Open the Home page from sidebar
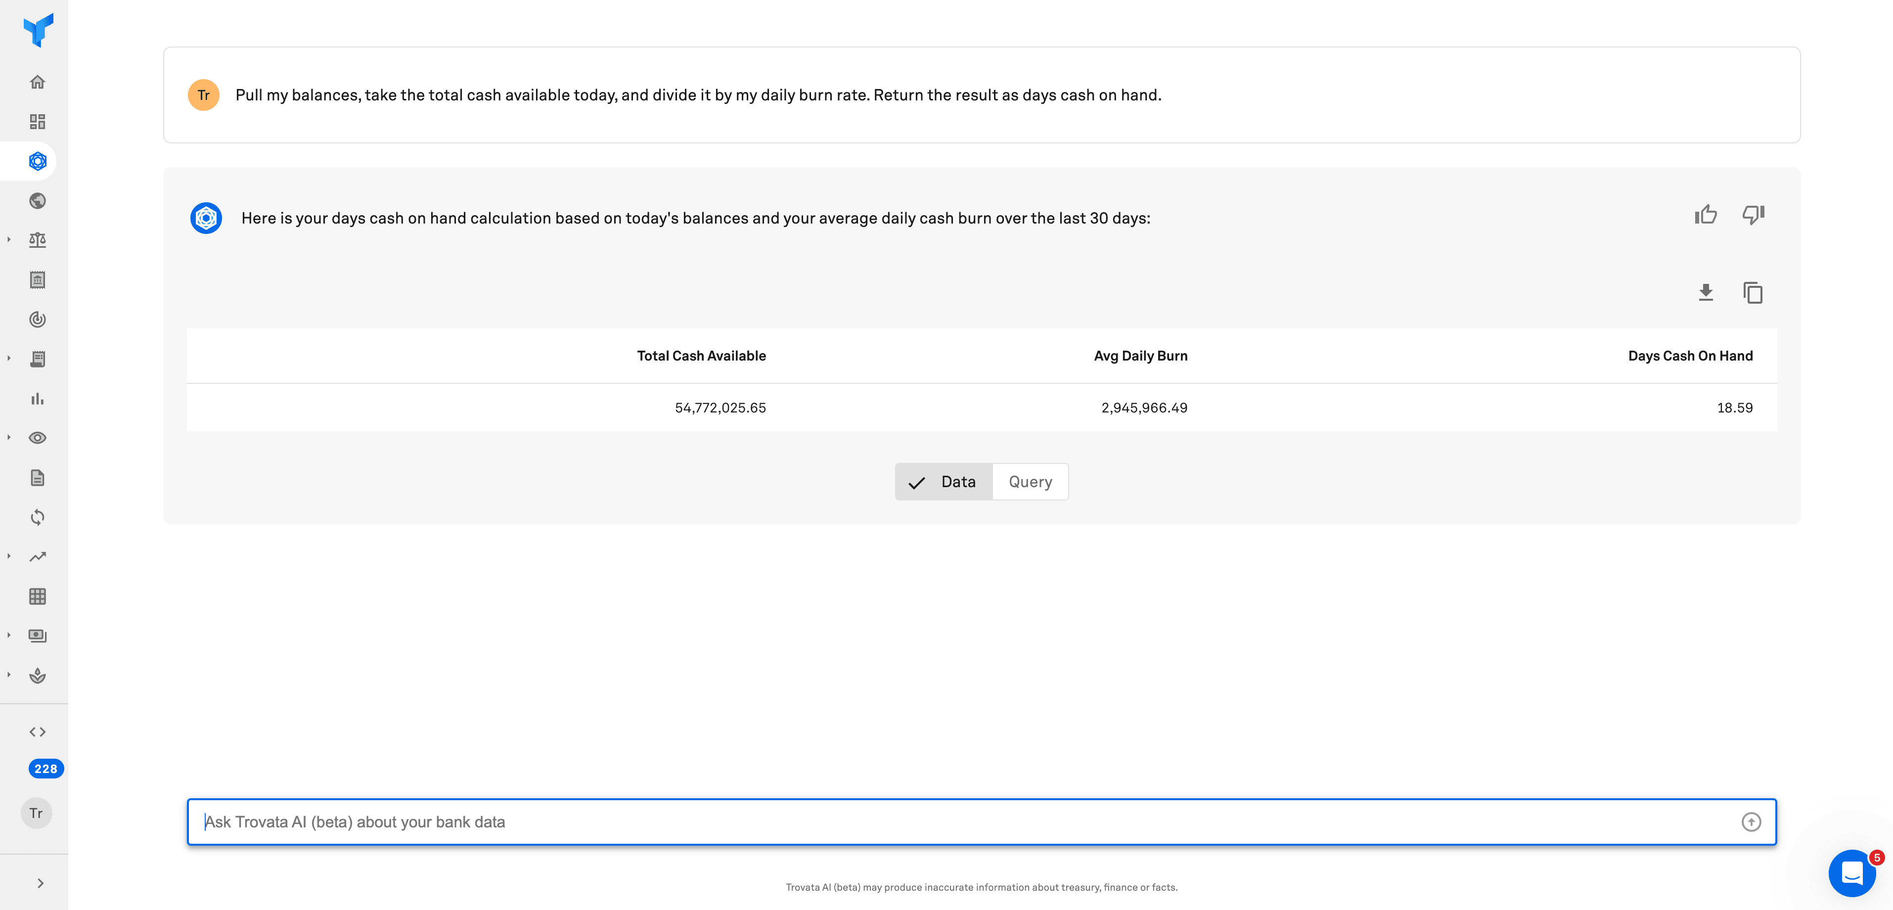 [x=38, y=82]
